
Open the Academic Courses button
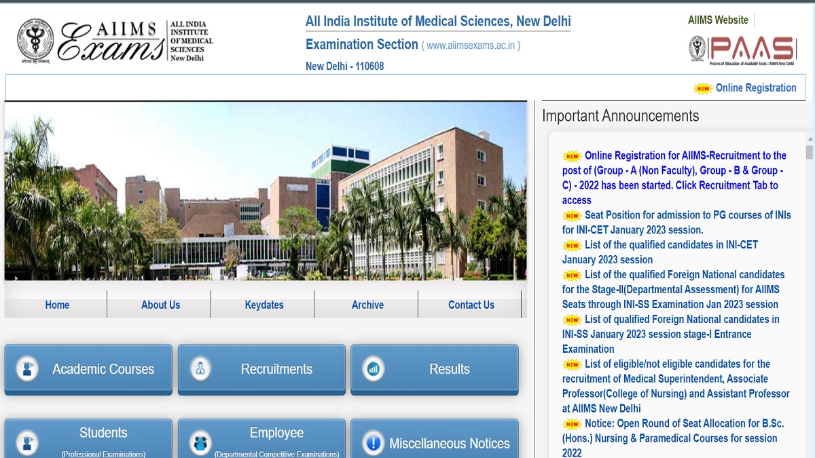[x=88, y=369]
